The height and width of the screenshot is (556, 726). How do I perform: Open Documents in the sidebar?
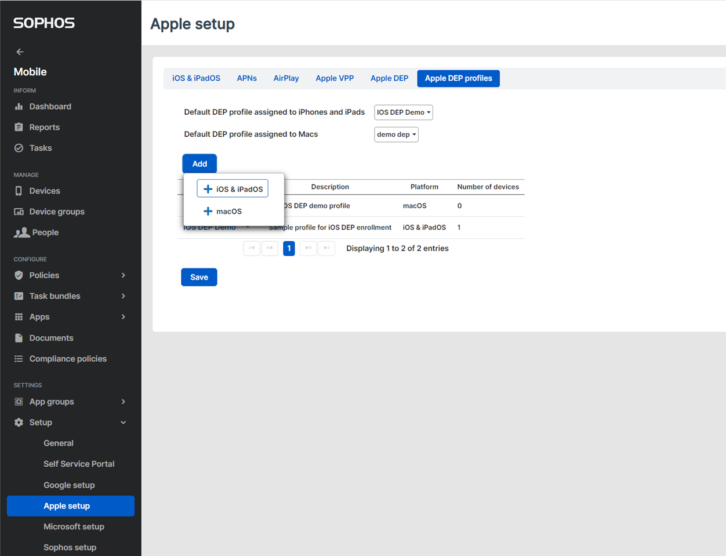51,338
